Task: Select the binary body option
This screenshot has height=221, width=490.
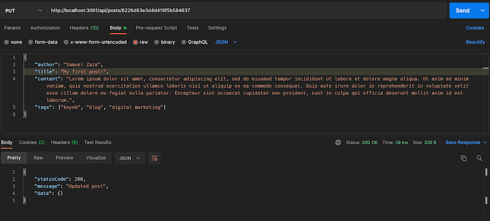Action: click(x=165, y=42)
